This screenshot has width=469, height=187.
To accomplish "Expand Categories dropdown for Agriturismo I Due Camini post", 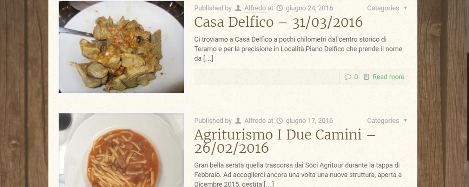I will (387, 121).
